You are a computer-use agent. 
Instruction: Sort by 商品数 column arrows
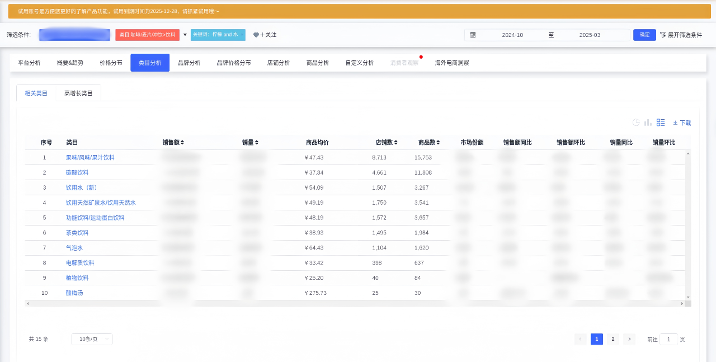click(x=439, y=143)
